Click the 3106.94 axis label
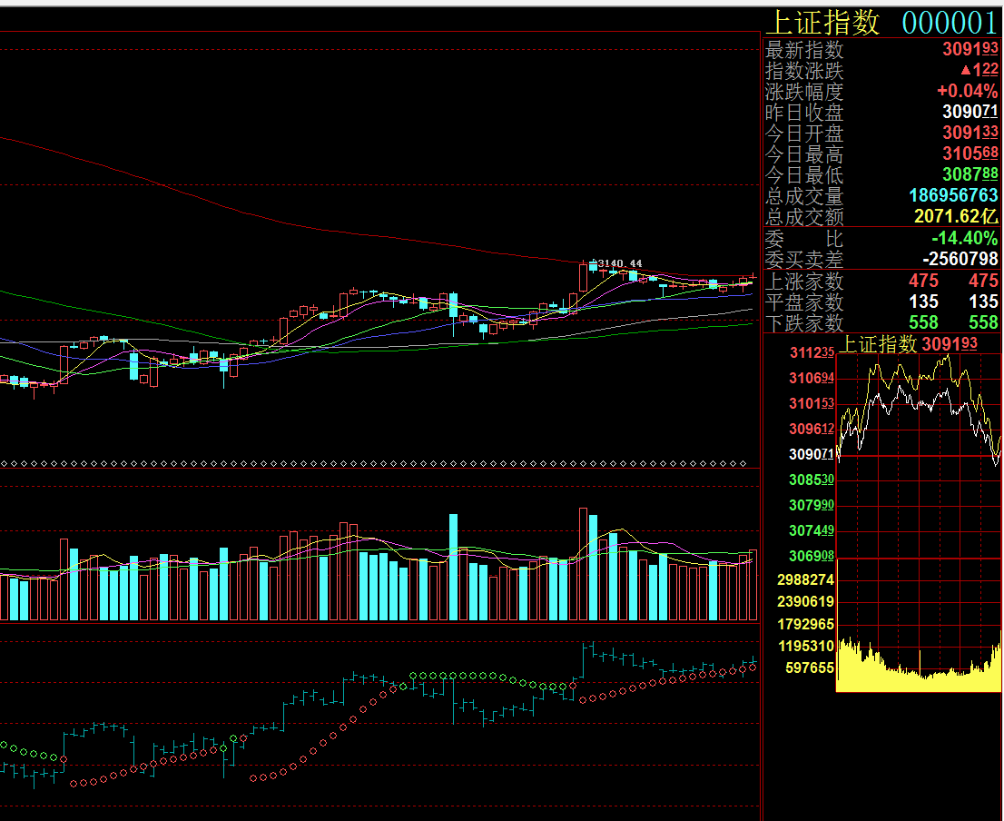The height and width of the screenshot is (821, 1004). click(812, 378)
